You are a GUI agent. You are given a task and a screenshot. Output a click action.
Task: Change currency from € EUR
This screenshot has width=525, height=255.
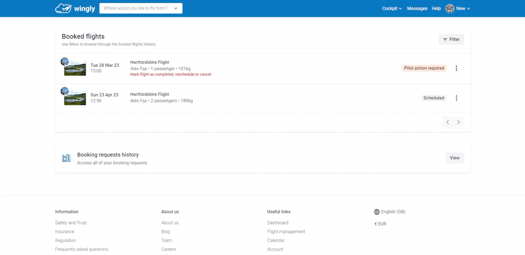tap(380, 224)
